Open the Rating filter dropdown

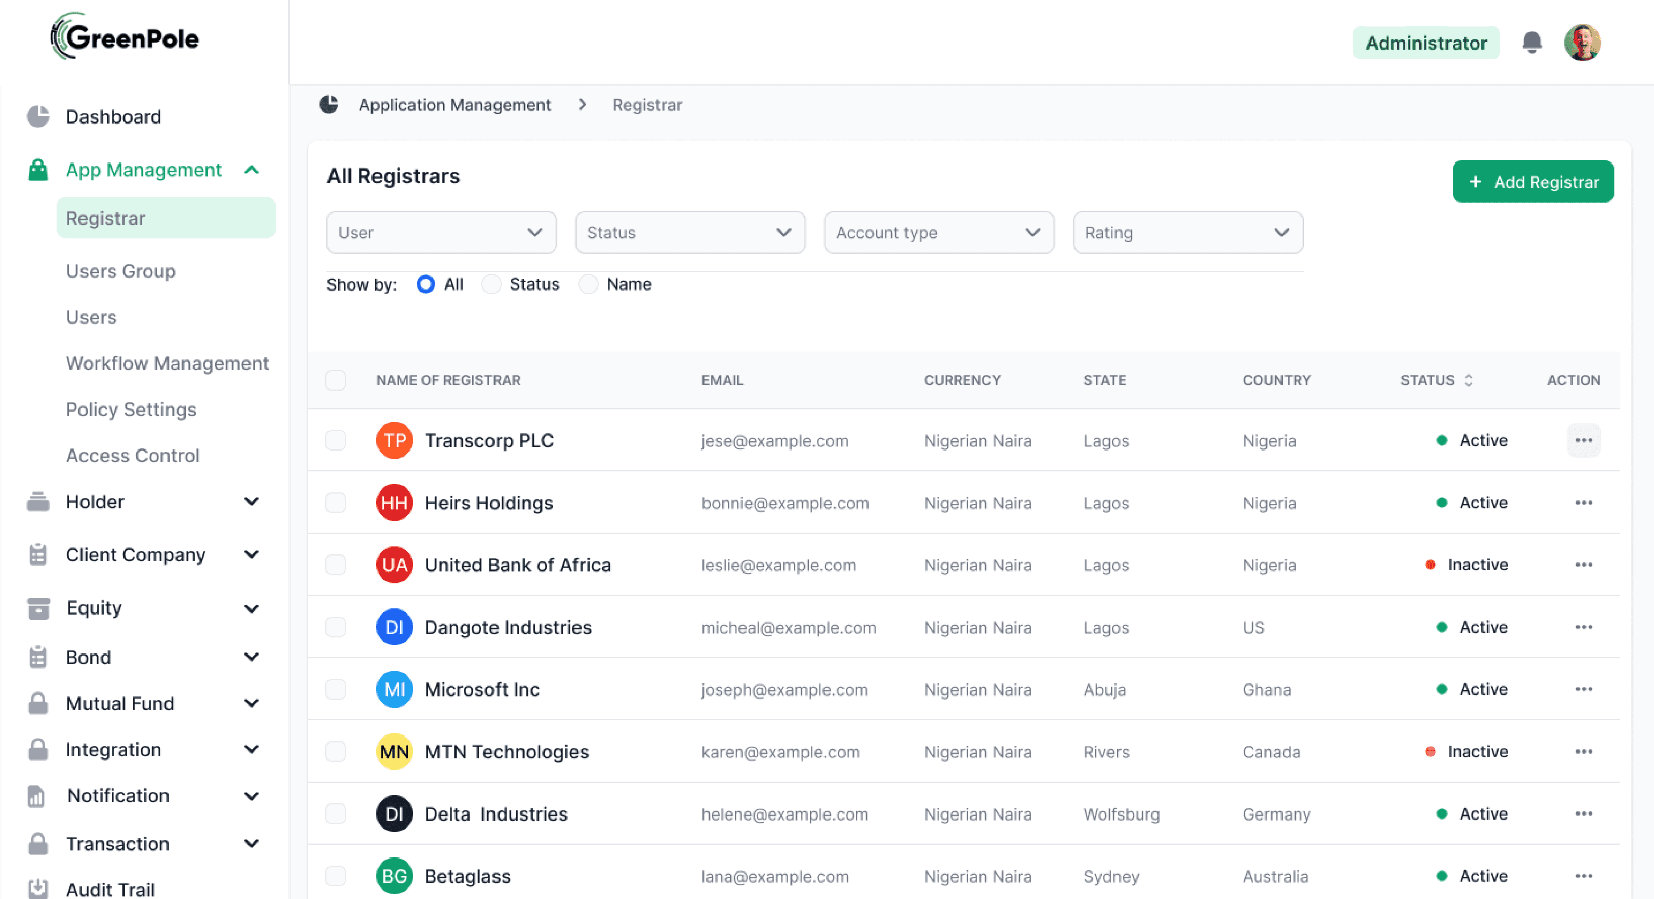(x=1187, y=232)
